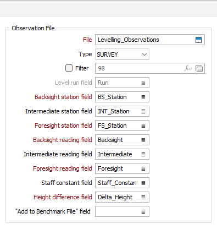The height and width of the screenshot is (229, 217).
Task: Open file browser icon for Levelling_Observations
Action: click(x=198, y=40)
